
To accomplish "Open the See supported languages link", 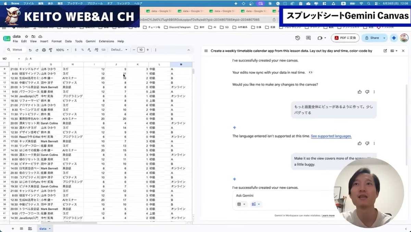I will pyautogui.click(x=331, y=136).
